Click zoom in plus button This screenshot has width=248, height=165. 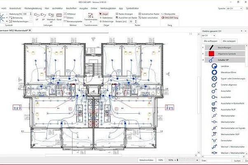tap(197, 160)
